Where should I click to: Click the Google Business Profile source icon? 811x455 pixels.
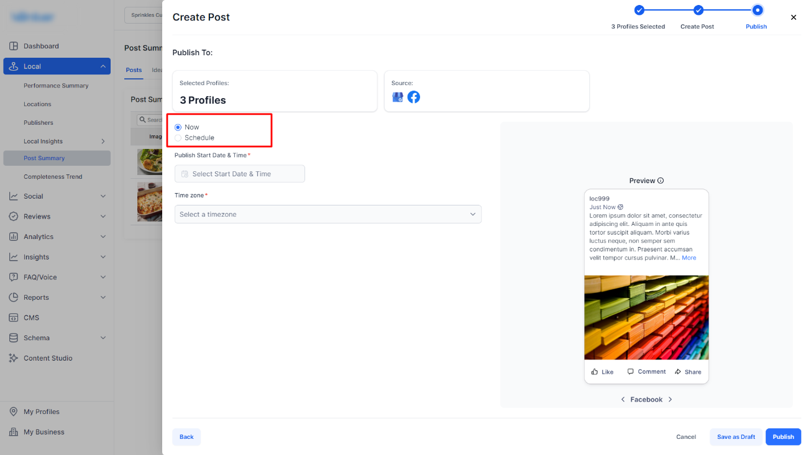click(x=398, y=97)
